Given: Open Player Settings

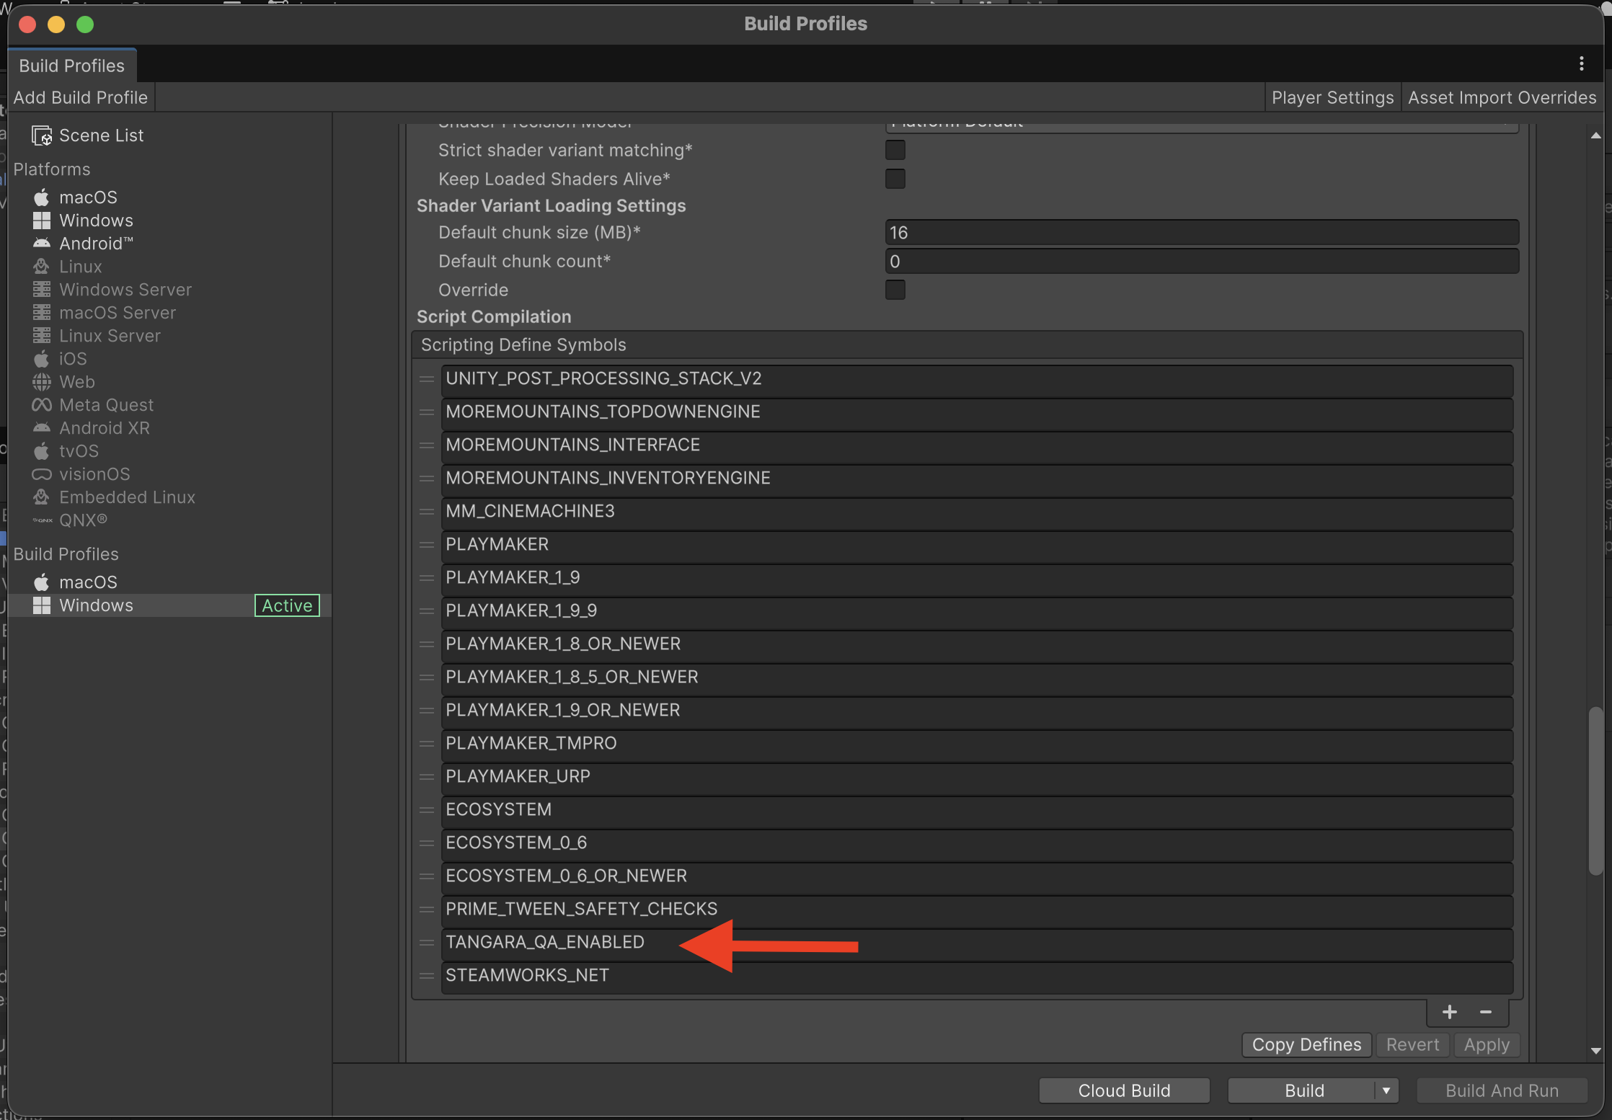Looking at the screenshot, I should [1332, 97].
